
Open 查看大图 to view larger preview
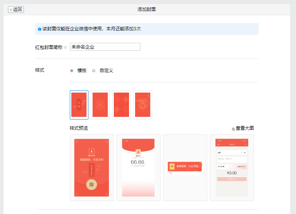(245, 128)
